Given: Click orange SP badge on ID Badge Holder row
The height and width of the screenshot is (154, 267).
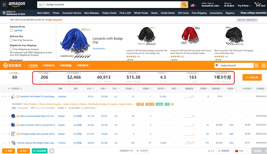Looking at the screenshot, I should pyautogui.click(x=18, y=134).
